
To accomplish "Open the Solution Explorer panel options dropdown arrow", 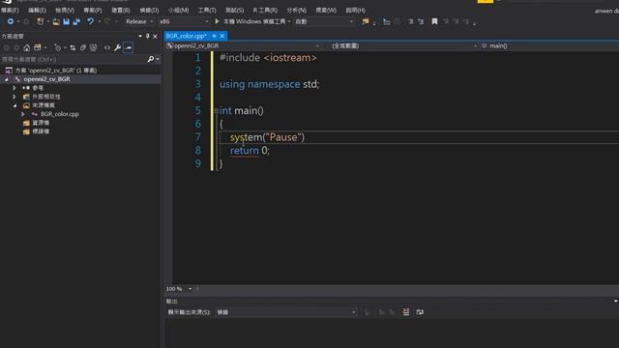I will [x=140, y=36].
